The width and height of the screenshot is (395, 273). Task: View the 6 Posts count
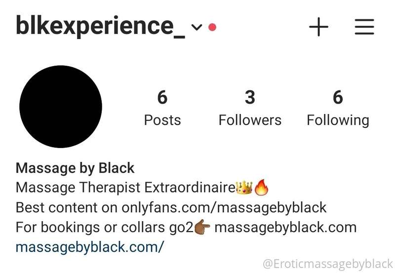pos(162,108)
